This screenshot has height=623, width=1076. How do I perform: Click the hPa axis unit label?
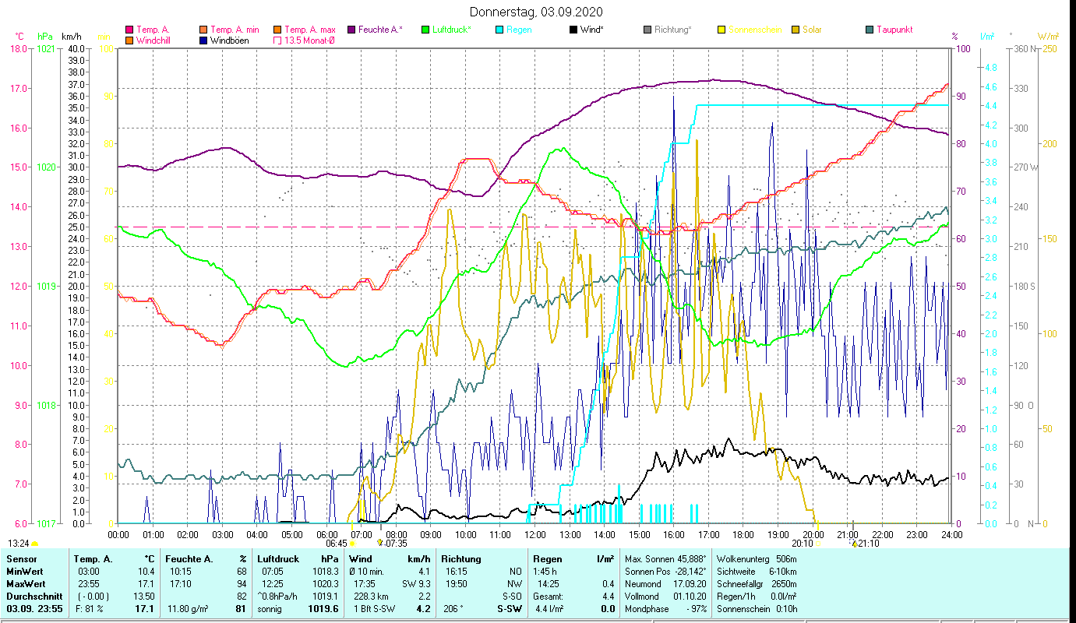tap(45, 37)
